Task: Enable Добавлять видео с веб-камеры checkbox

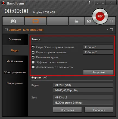Action: coord(33,67)
